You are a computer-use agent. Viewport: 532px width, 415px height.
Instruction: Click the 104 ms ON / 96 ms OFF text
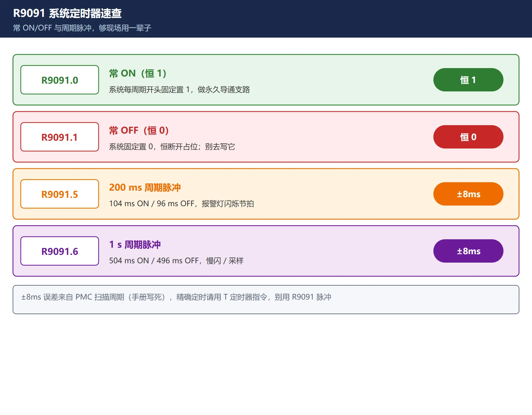tap(181, 204)
